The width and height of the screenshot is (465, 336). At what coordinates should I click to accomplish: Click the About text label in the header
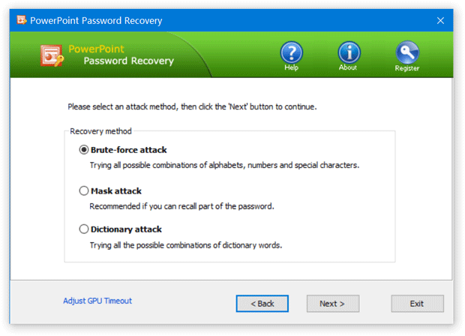click(348, 67)
